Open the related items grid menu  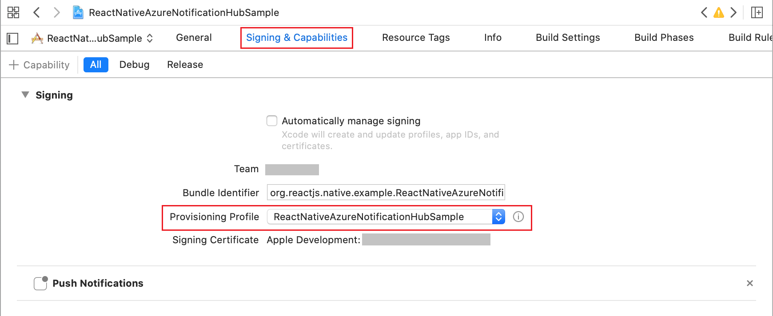(13, 12)
